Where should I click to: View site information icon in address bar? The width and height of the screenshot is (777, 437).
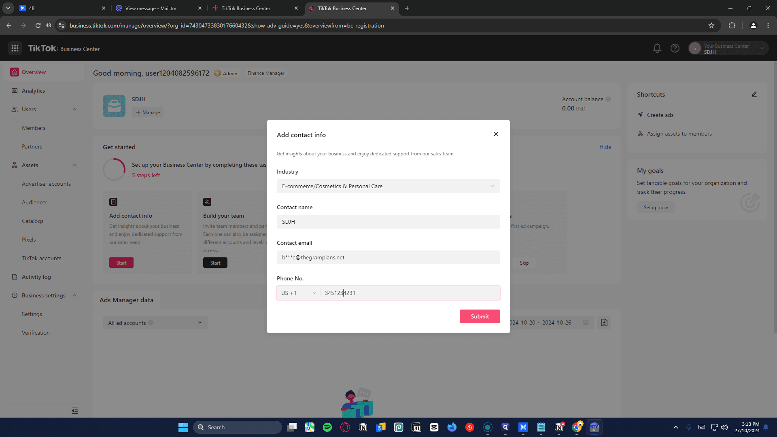tap(62, 25)
